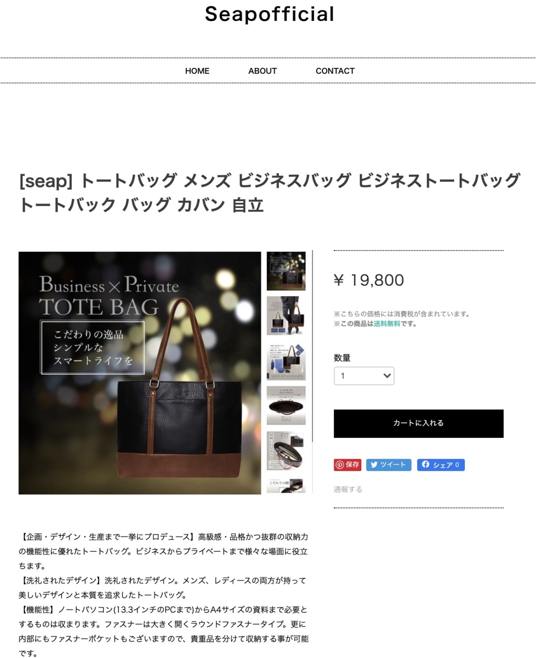Select the partially visible last thumbnail
The height and width of the screenshot is (658, 536).
click(x=286, y=485)
